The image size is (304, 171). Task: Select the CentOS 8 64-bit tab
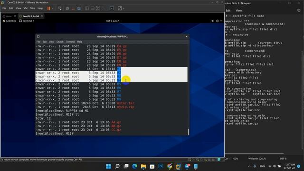pyautogui.click(x=30, y=16)
